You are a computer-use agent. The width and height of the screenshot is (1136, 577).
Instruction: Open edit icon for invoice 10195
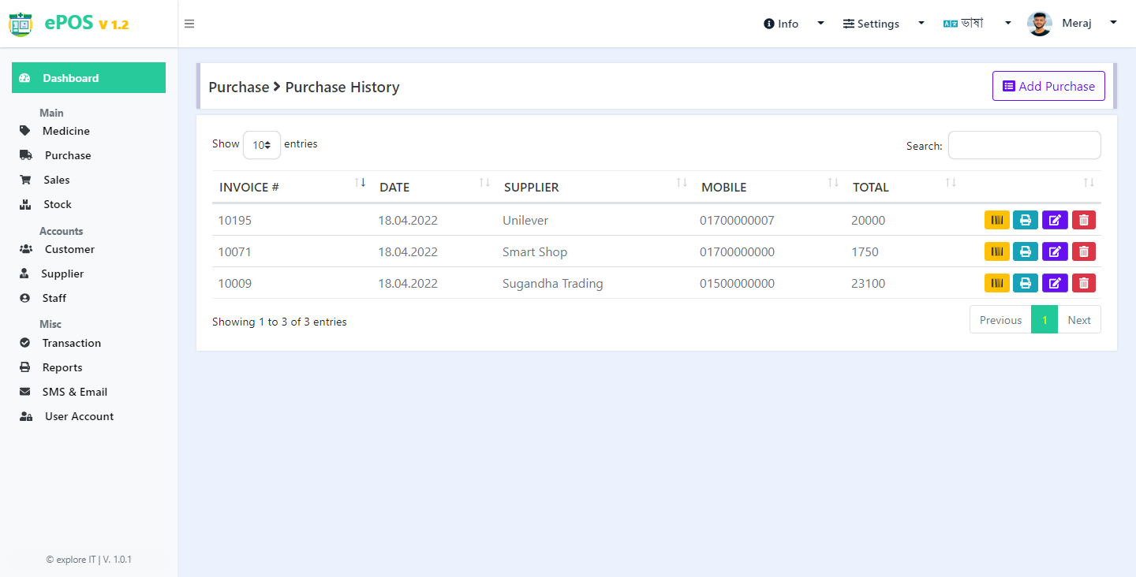click(x=1055, y=220)
